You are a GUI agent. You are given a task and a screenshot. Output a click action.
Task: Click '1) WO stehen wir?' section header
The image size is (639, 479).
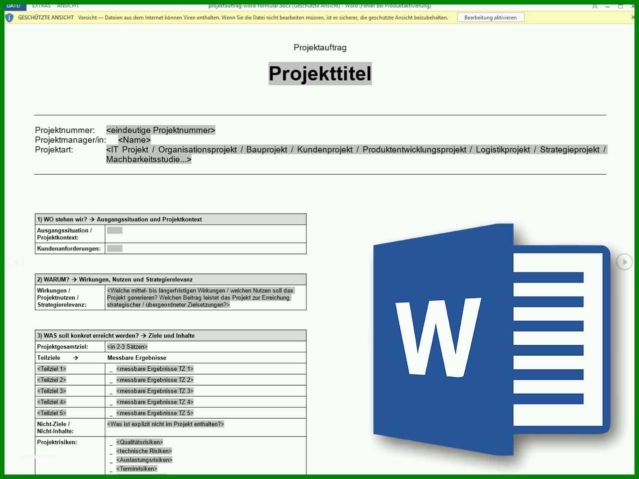(x=171, y=219)
